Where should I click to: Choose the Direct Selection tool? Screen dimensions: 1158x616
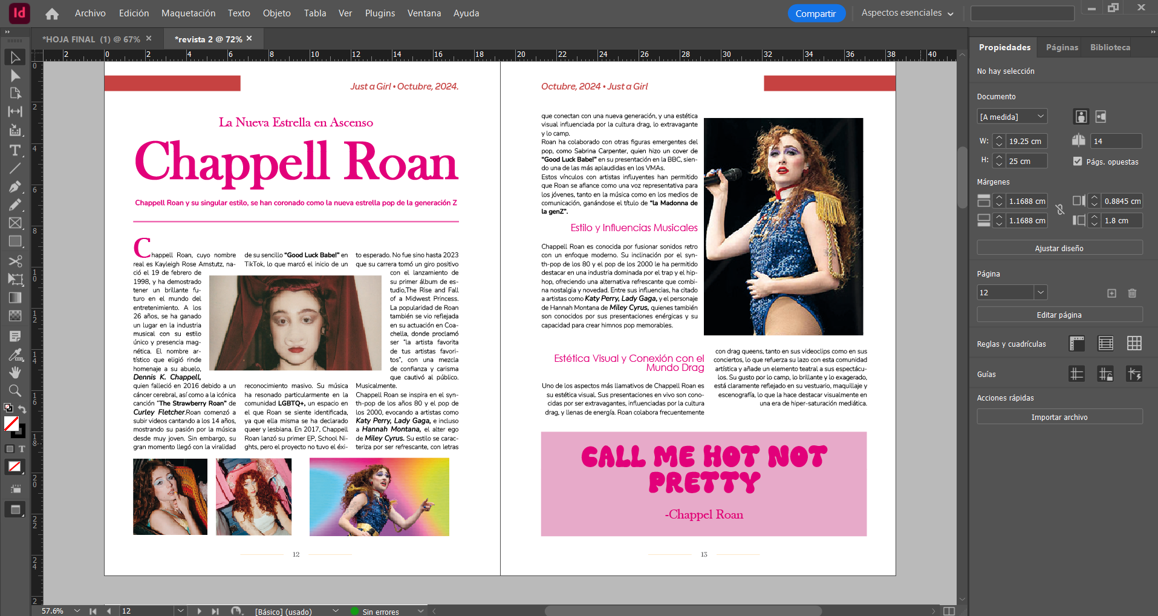coord(15,76)
